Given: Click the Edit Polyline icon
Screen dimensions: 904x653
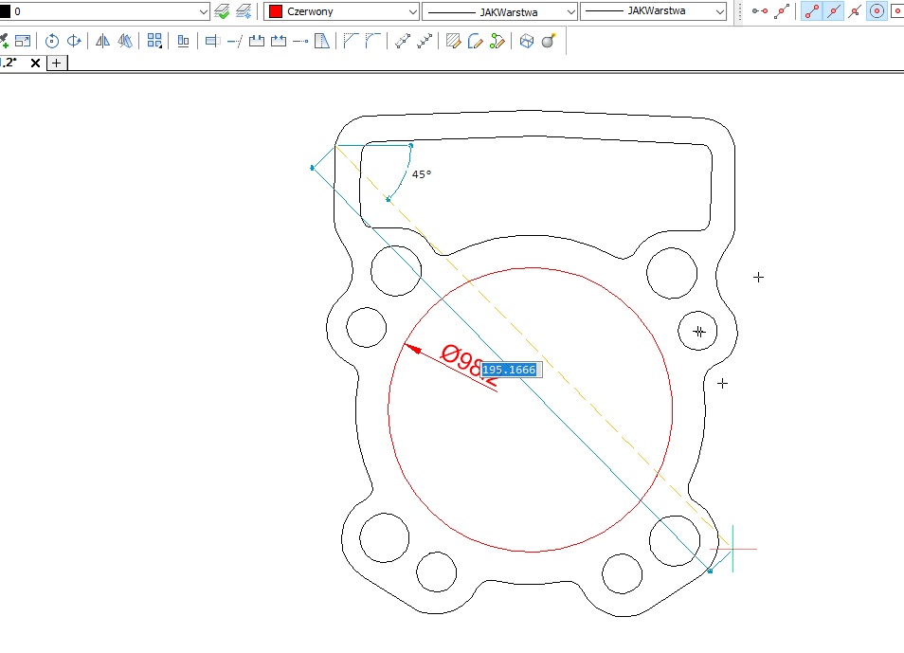Looking at the screenshot, I should [476, 42].
